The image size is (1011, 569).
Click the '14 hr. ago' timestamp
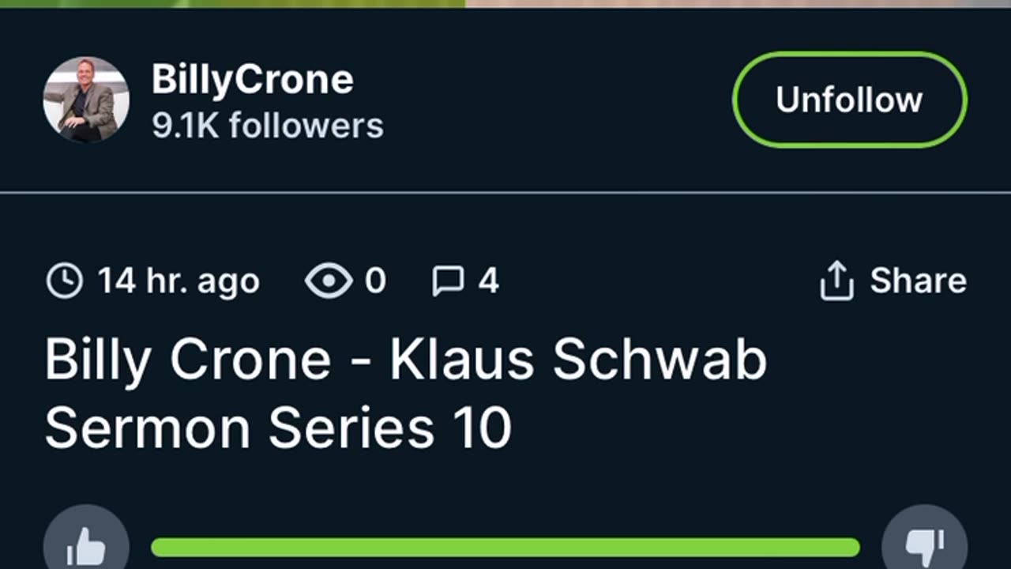pos(178,281)
